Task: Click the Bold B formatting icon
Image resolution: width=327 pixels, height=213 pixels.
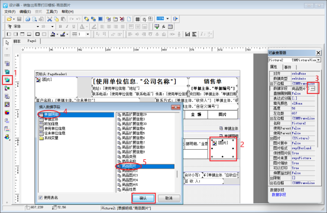Action: click(x=60, y=27)
